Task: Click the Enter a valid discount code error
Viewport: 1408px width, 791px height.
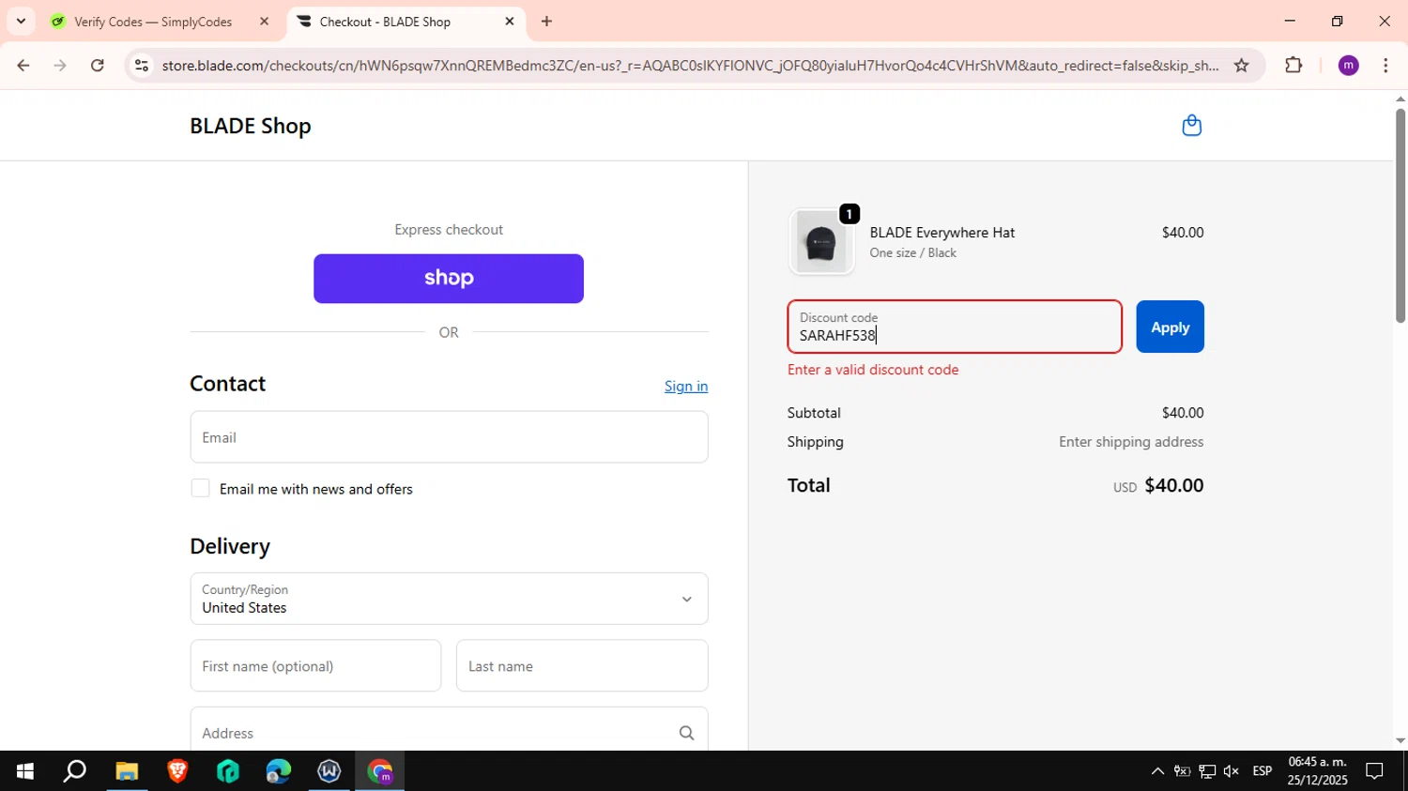Action: [x=873, y=370]
